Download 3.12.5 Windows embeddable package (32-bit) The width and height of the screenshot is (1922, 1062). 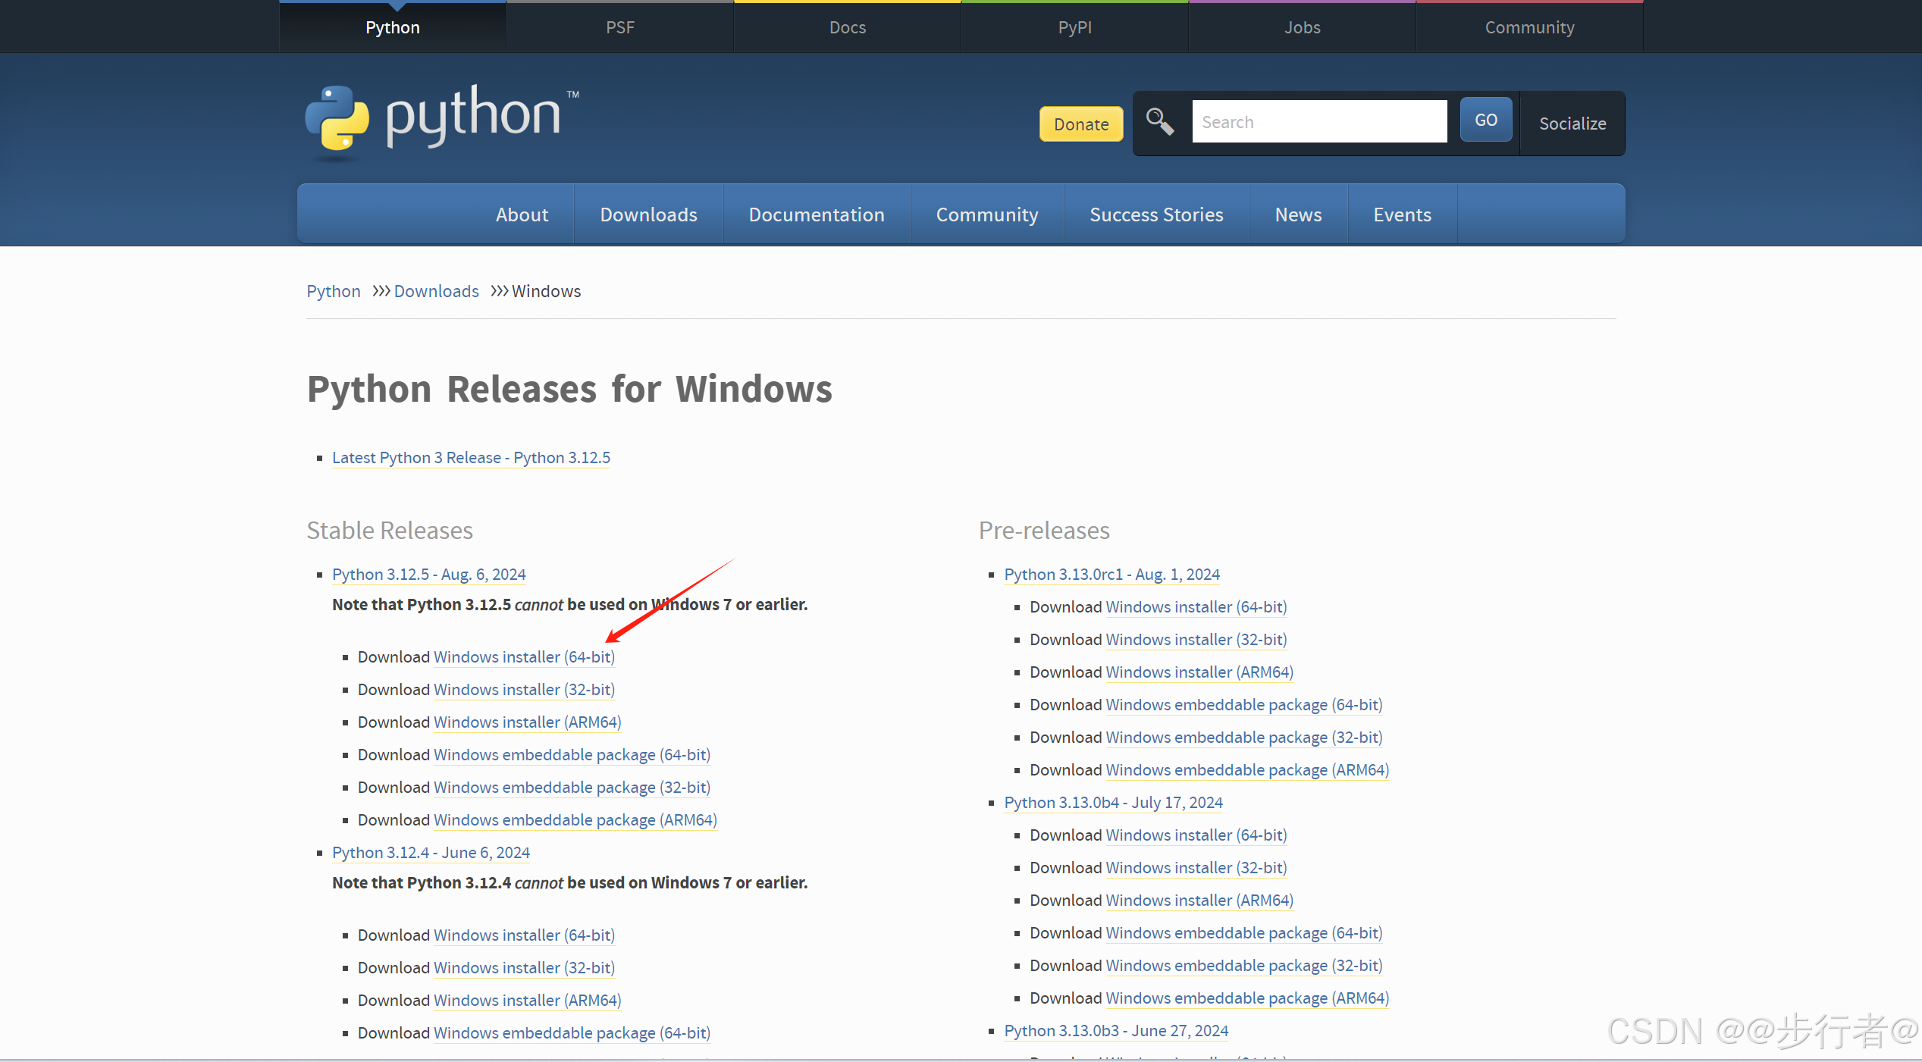click(572, 788)
